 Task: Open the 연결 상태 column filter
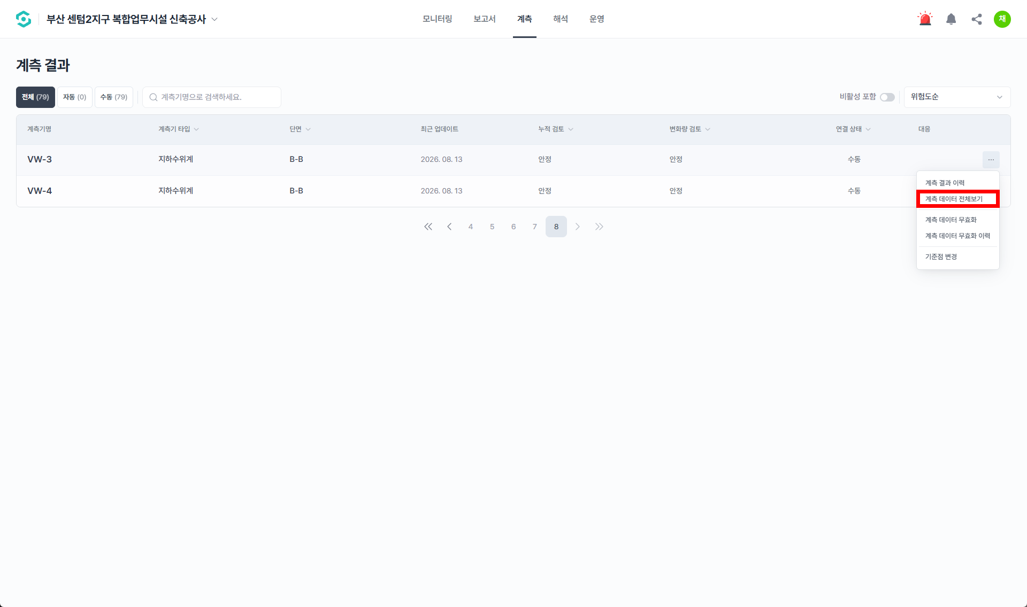[x=854, y=129]
